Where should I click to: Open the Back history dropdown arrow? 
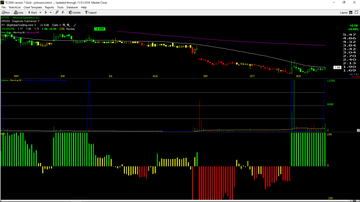(x=40, y=13)
